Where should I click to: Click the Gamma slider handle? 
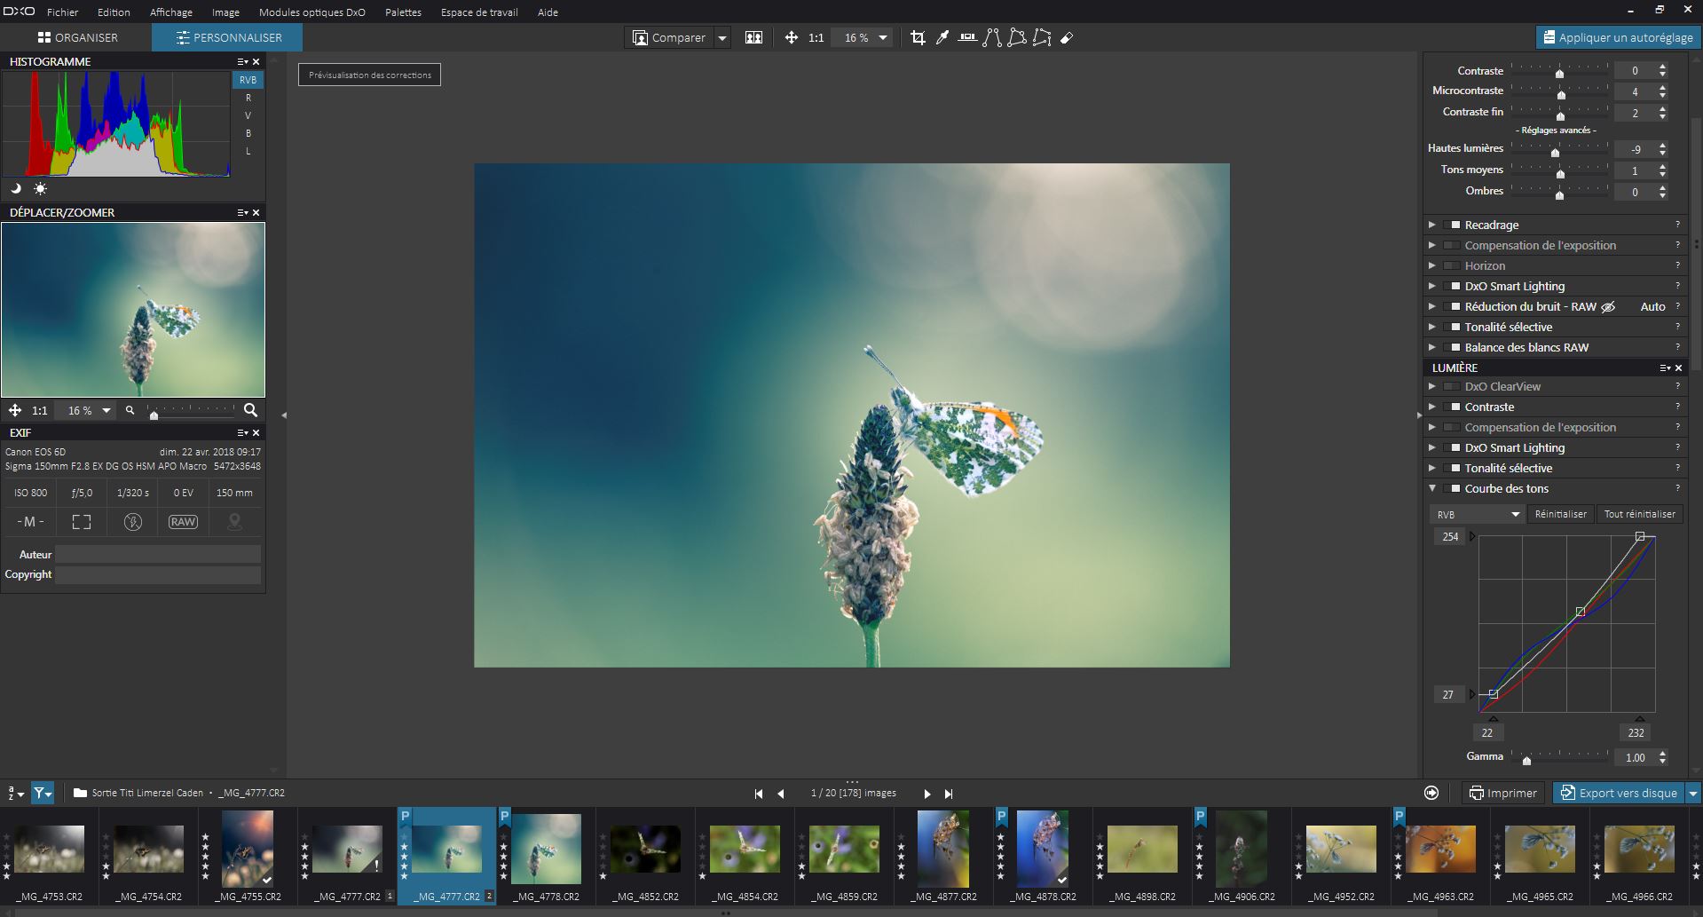coord(1526,761)
